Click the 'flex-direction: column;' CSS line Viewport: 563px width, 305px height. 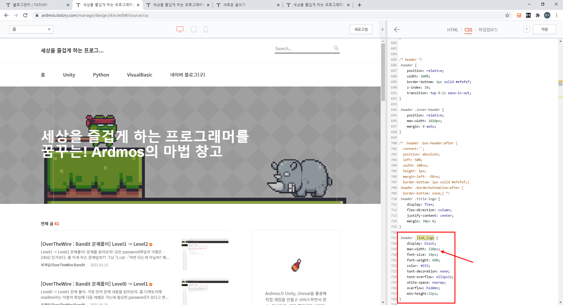click(429, 210)
